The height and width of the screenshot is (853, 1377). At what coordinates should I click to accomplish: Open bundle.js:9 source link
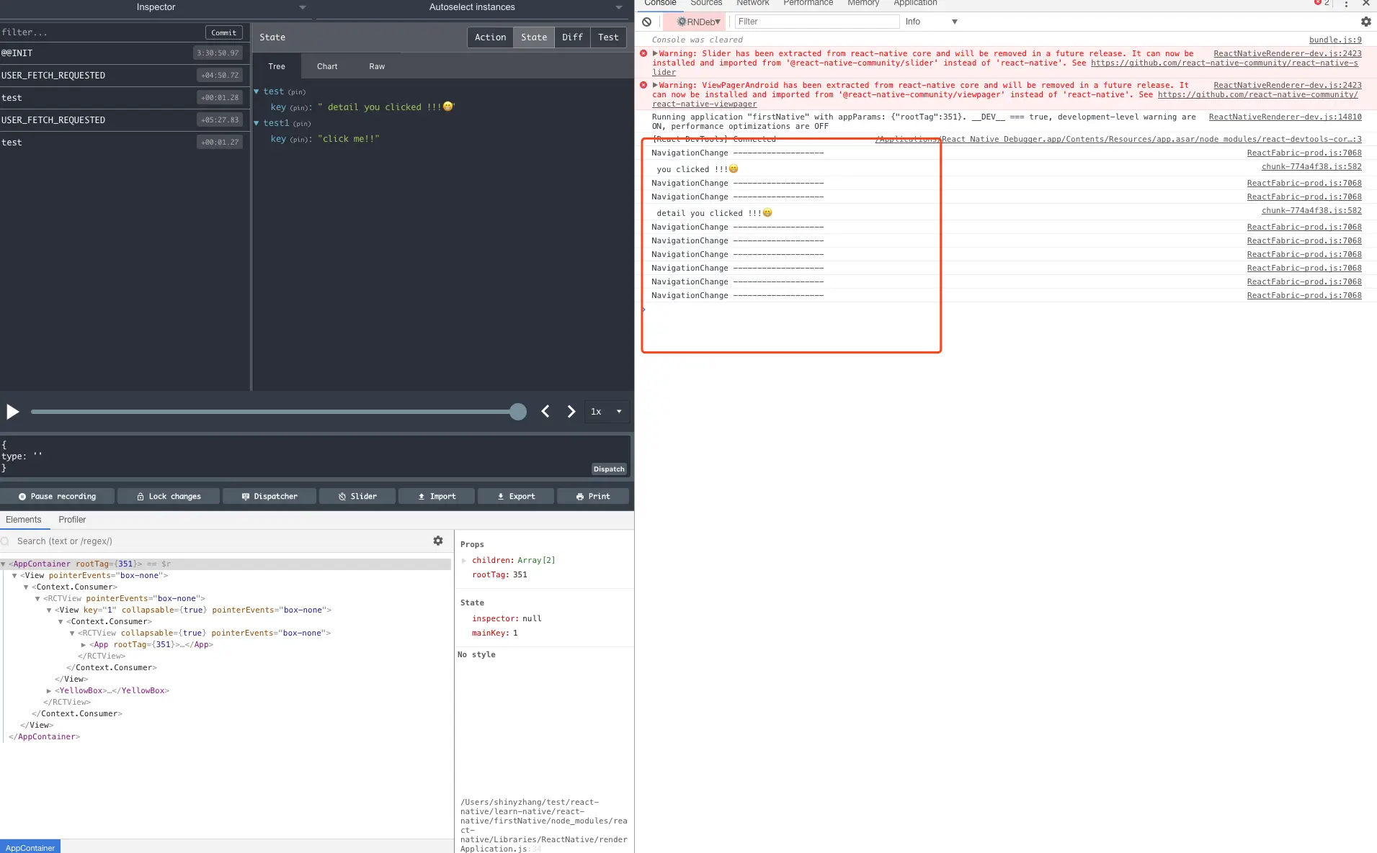[x=1335, y=40]
